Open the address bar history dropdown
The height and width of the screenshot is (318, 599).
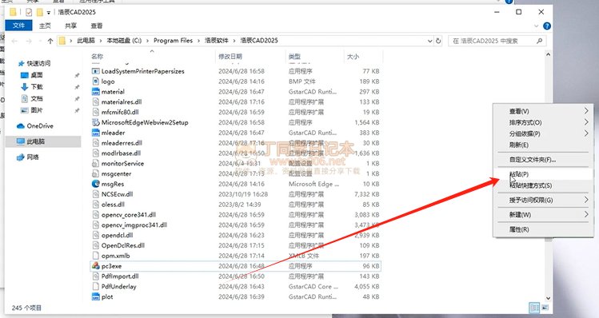[429, 41]
